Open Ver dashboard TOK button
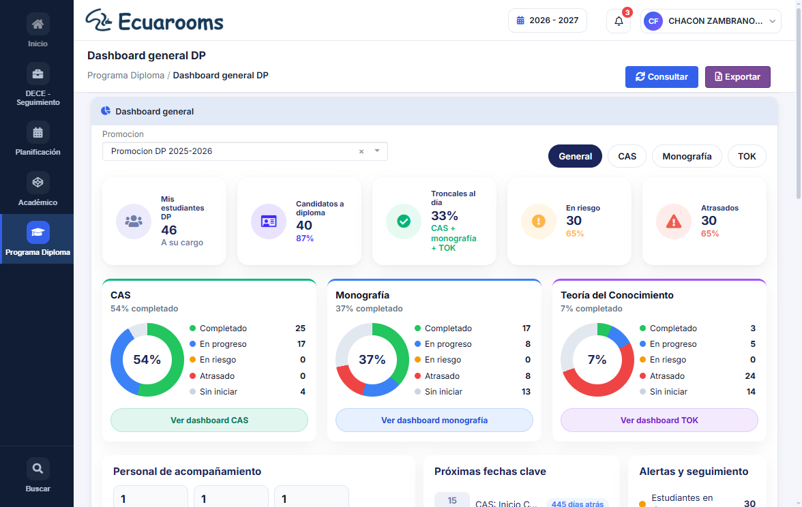Viewport: 802px width, 507px height. (659, 420)
